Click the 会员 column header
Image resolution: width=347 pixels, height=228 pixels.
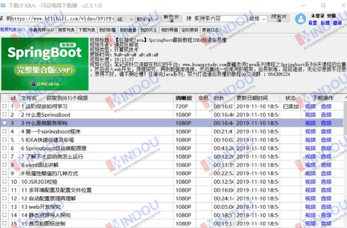click(204, 98)
